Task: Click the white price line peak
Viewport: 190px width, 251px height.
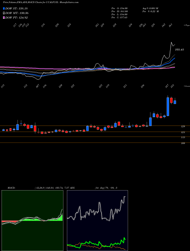Action: click(171, 42)
